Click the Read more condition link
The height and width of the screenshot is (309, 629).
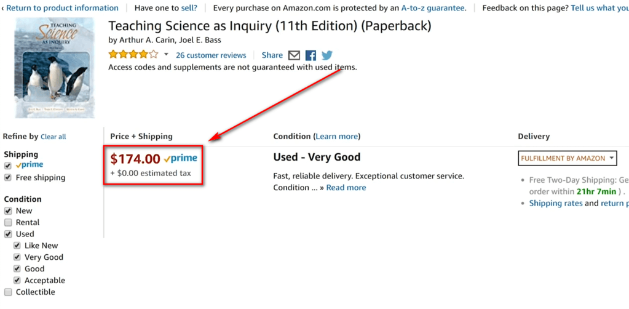[346, 188]
